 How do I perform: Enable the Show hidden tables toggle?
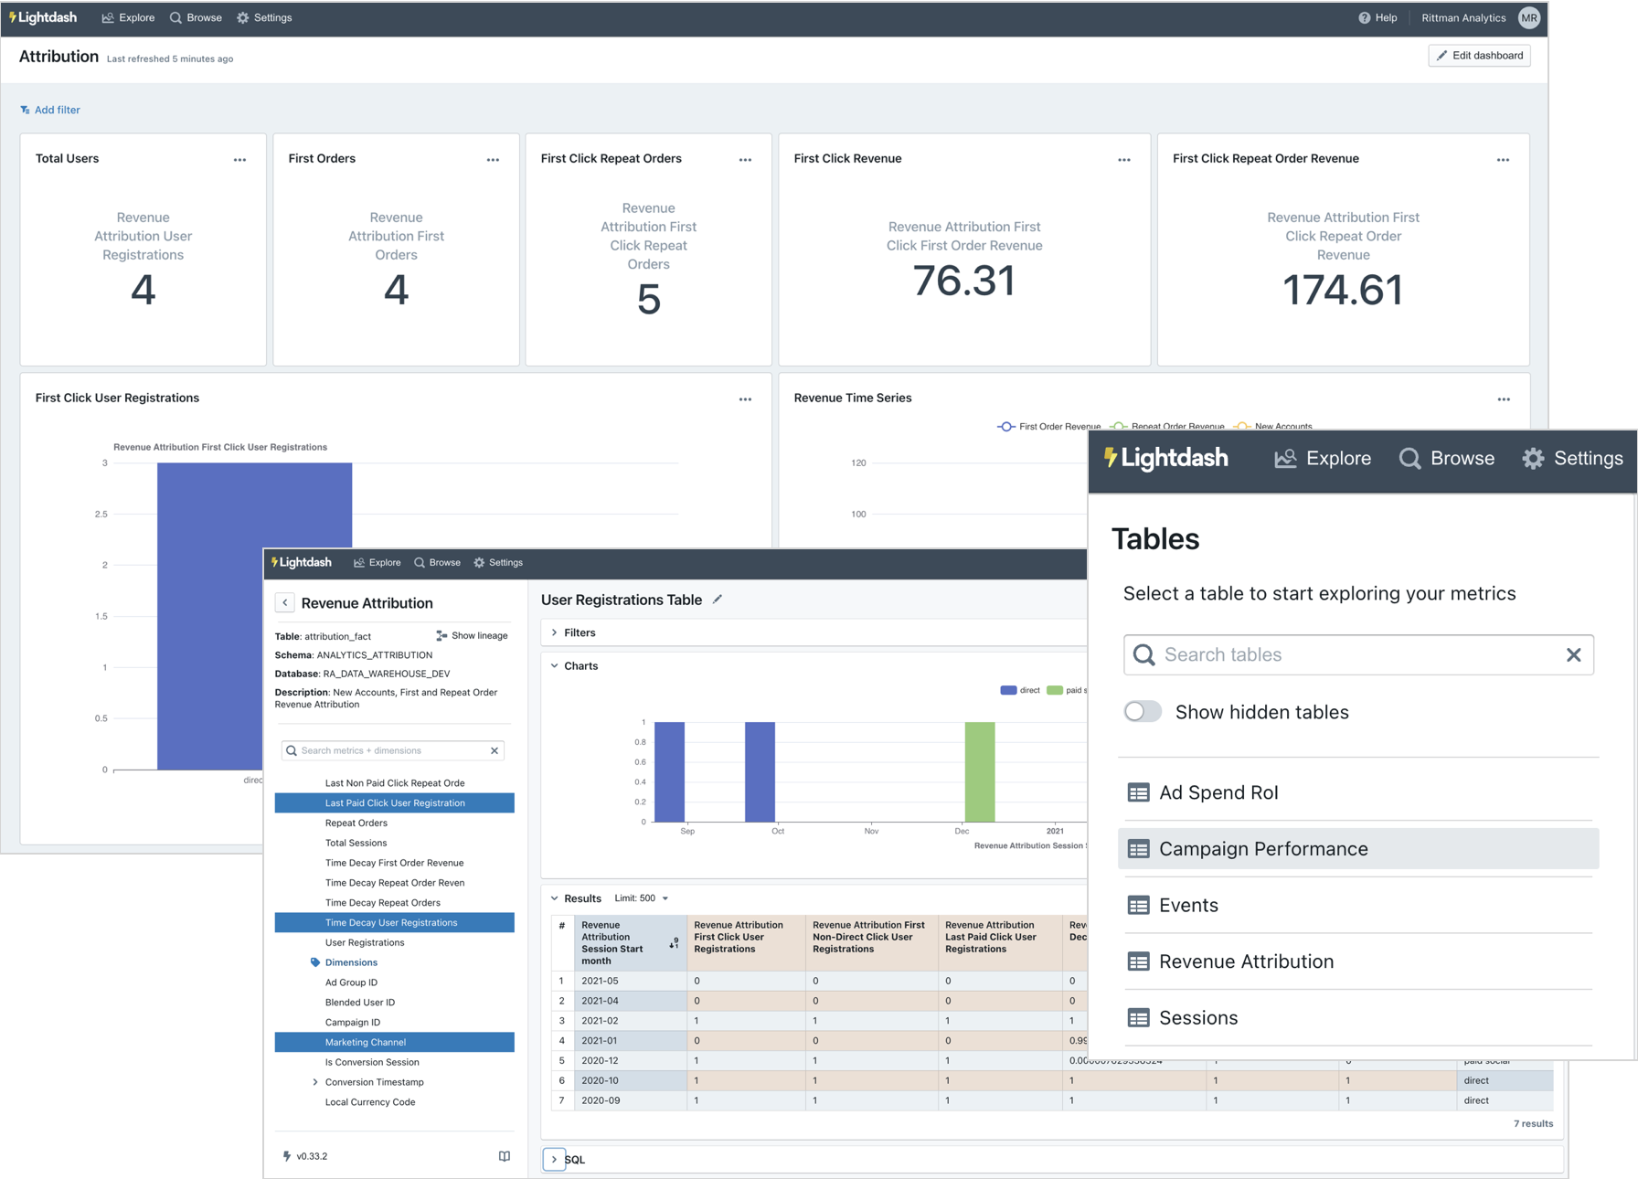click(1142, 711)
